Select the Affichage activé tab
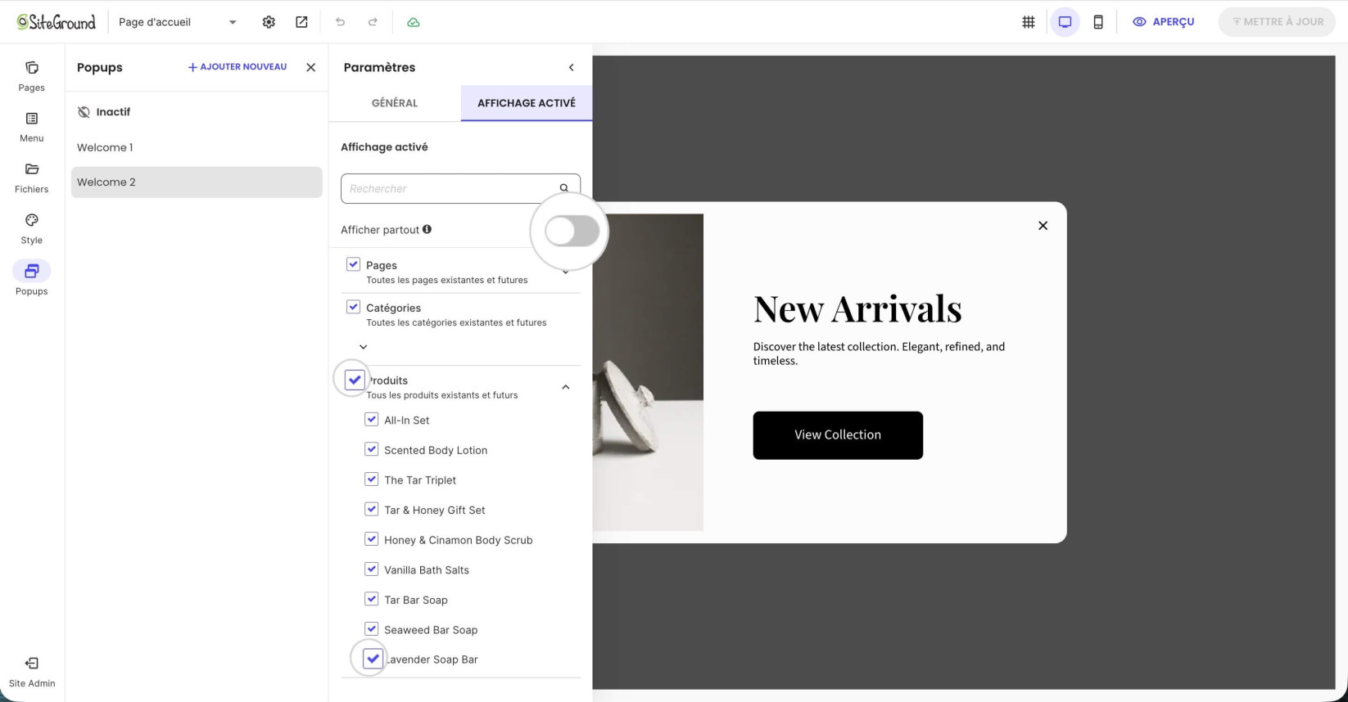Image resolution: width=1348 pixels, height=702 pixels. pos(527,103)
